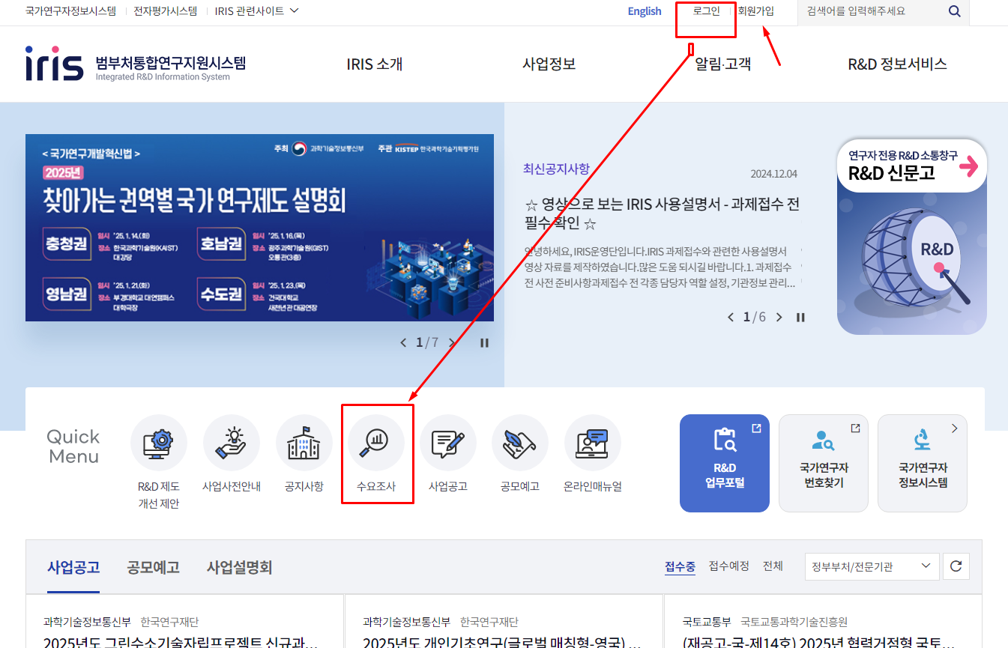Open the 국가 연구제도 설명회 banner image

coord(259,228)
